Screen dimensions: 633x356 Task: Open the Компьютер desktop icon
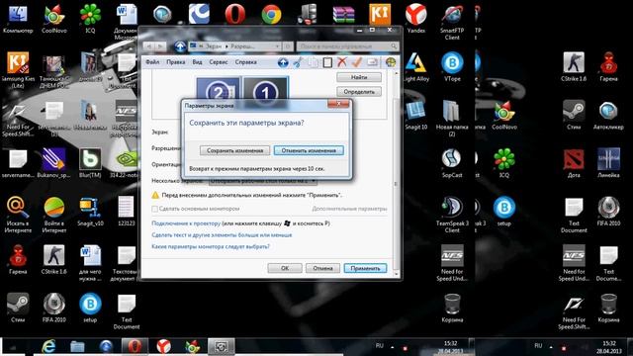pos(18,20)
